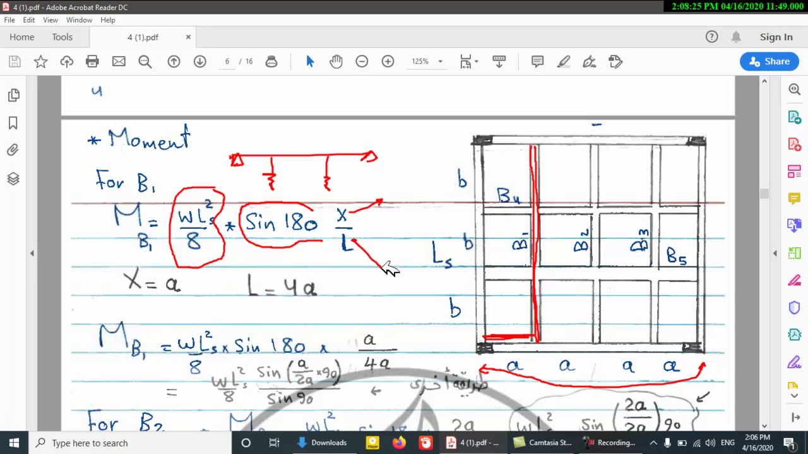808x454 pixels.
Task: Open the Compress PDF tool in right pane
Action: click(794, 335)
